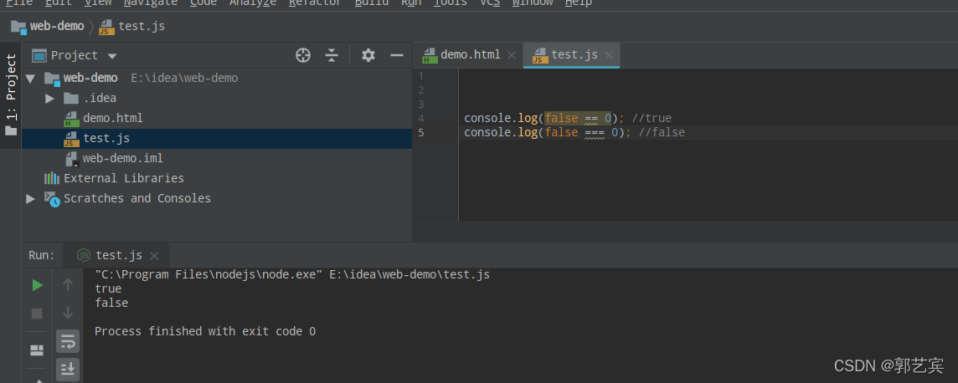Click the '//false' comment on line 5

pyautogui.click(x=662, y=132)
